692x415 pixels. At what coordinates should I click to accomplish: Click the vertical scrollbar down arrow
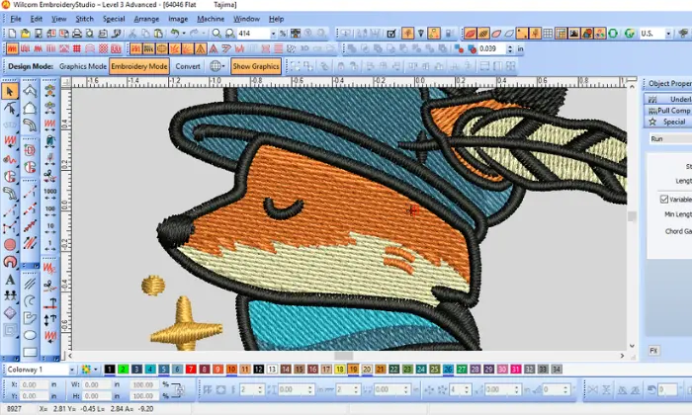pos(632,346)
